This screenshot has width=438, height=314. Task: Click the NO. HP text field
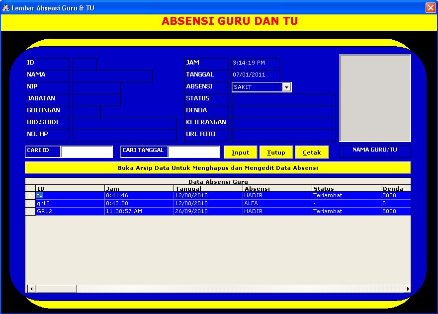pyautogui.click(x=125, y=136)
